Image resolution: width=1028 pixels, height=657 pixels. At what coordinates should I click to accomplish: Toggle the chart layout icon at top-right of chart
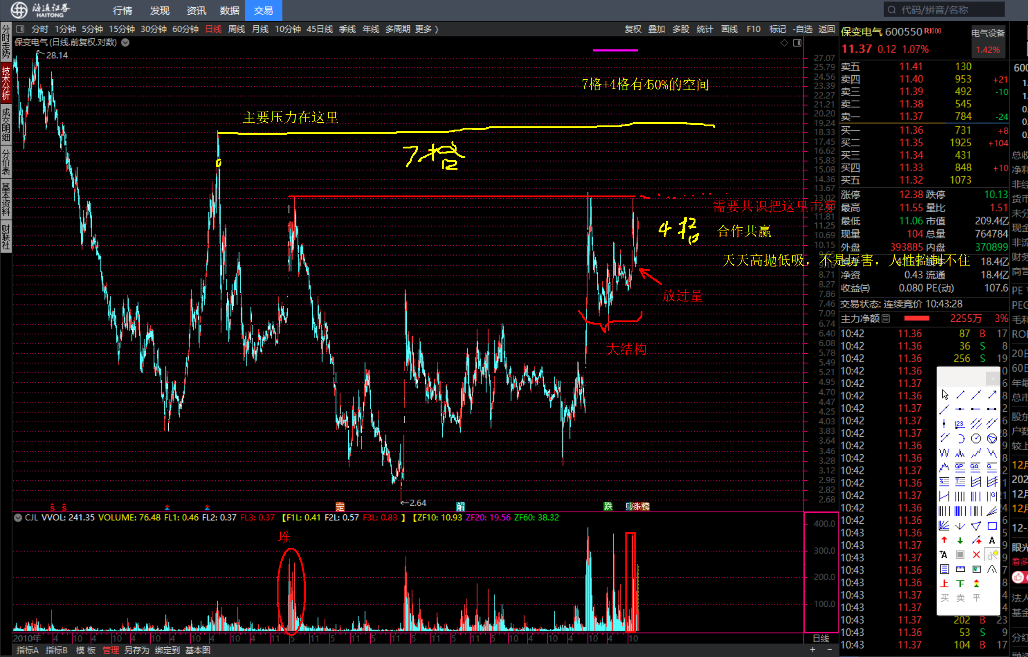[797, 43]
